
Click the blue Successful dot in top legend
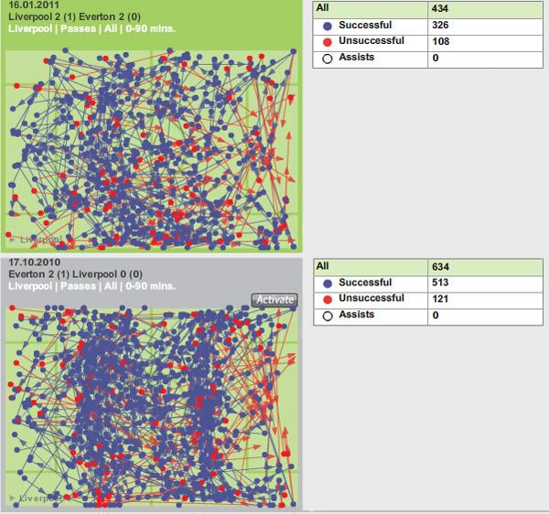click(328, 26)
